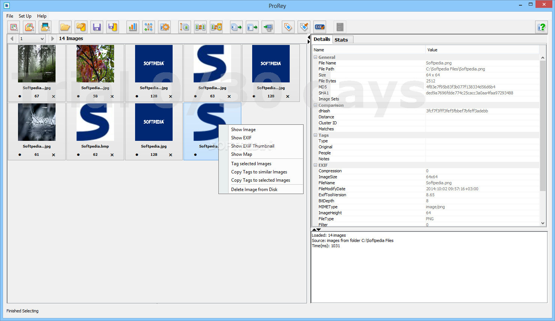Click the cluster dots grid icon
The width and height of the screenshot is (555, 321).
(149, 27)
